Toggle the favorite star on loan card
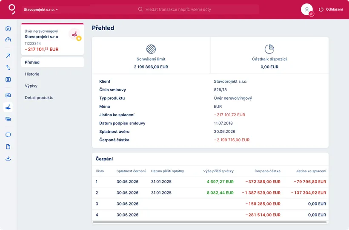Screen dimensions: 349x230 pos(79,38)
